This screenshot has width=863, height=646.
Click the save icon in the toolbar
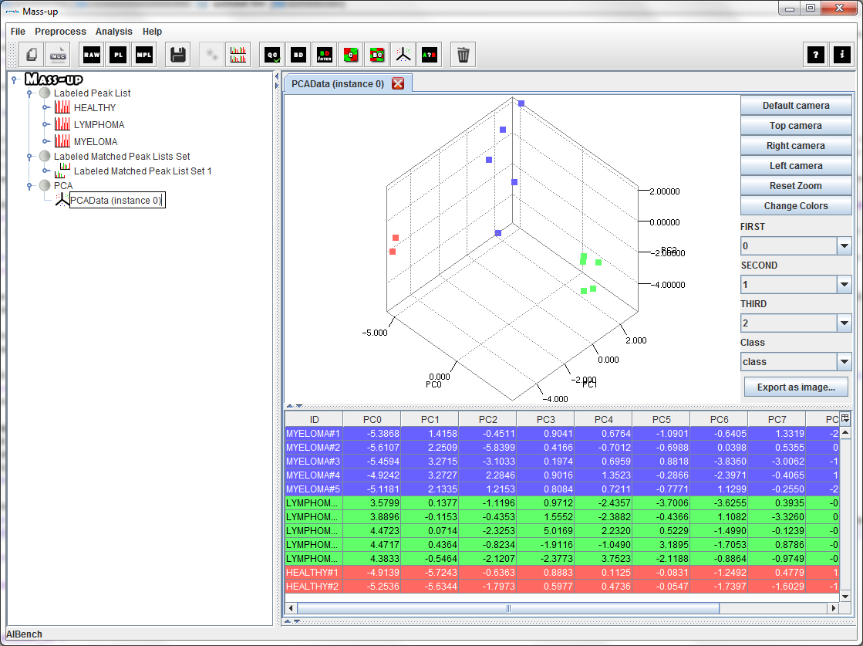click(x=177, y=54)
